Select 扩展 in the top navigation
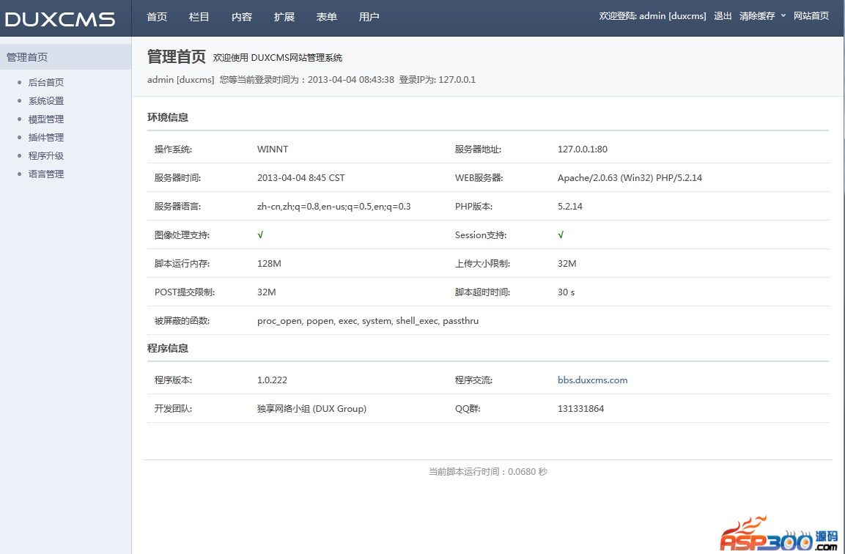845x554 pixels. (x=284, y=17)
